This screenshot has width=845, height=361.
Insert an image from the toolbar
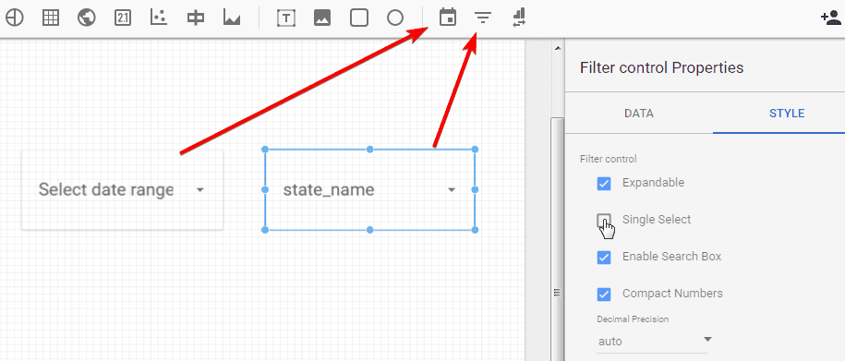click(321, 18)
